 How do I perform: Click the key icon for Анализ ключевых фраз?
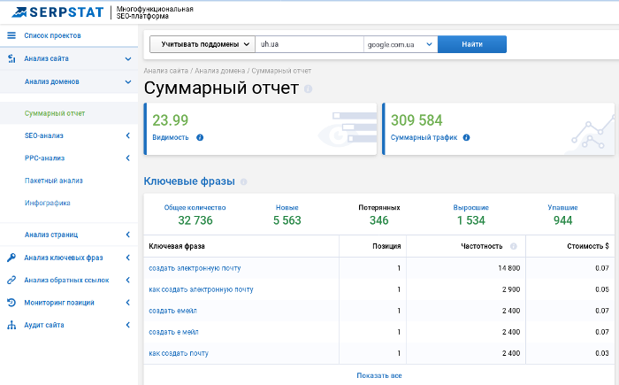11,258
